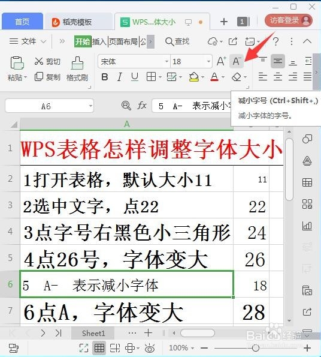
Task: Open a new tab with plus button
Action: [224, 22]
